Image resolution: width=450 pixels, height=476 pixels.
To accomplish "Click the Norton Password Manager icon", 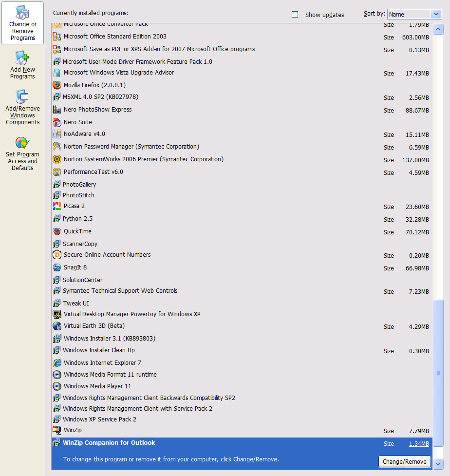I will coord(57,147).
